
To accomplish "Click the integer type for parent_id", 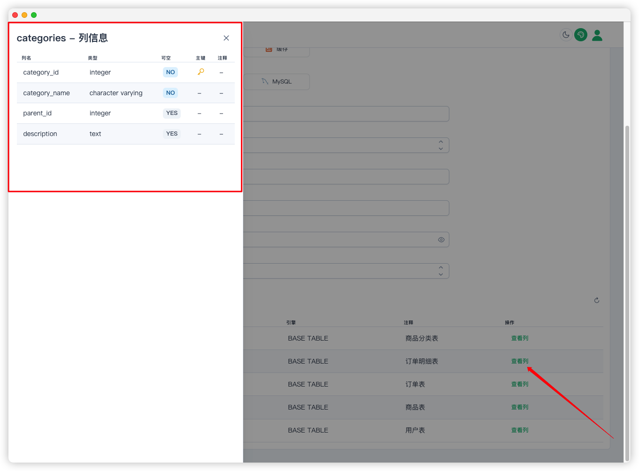I will 100,113.
